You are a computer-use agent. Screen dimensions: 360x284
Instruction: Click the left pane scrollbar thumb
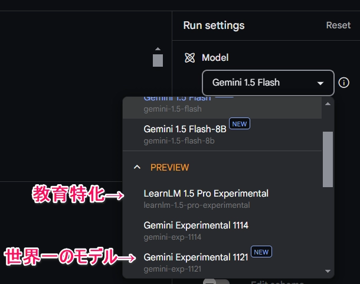tap(158, 60)
